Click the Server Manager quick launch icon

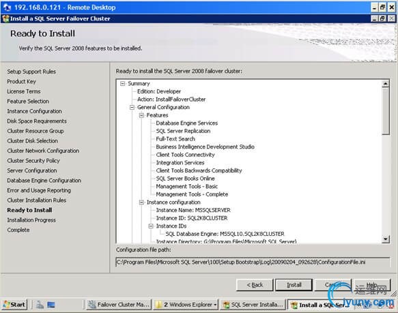[40, 304]
